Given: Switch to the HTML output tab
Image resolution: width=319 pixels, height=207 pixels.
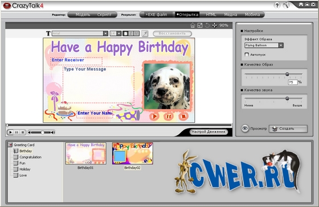Looking at the screenshot, I should click(211, 15).
